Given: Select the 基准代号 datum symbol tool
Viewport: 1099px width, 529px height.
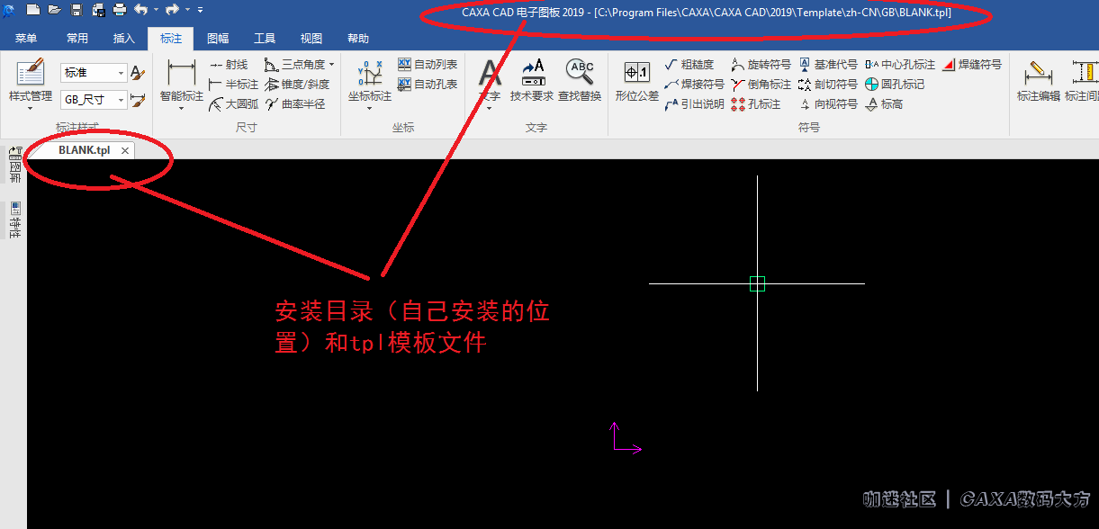Looking at the screenshot, I should pyautogui.click(x=828, y=65).
